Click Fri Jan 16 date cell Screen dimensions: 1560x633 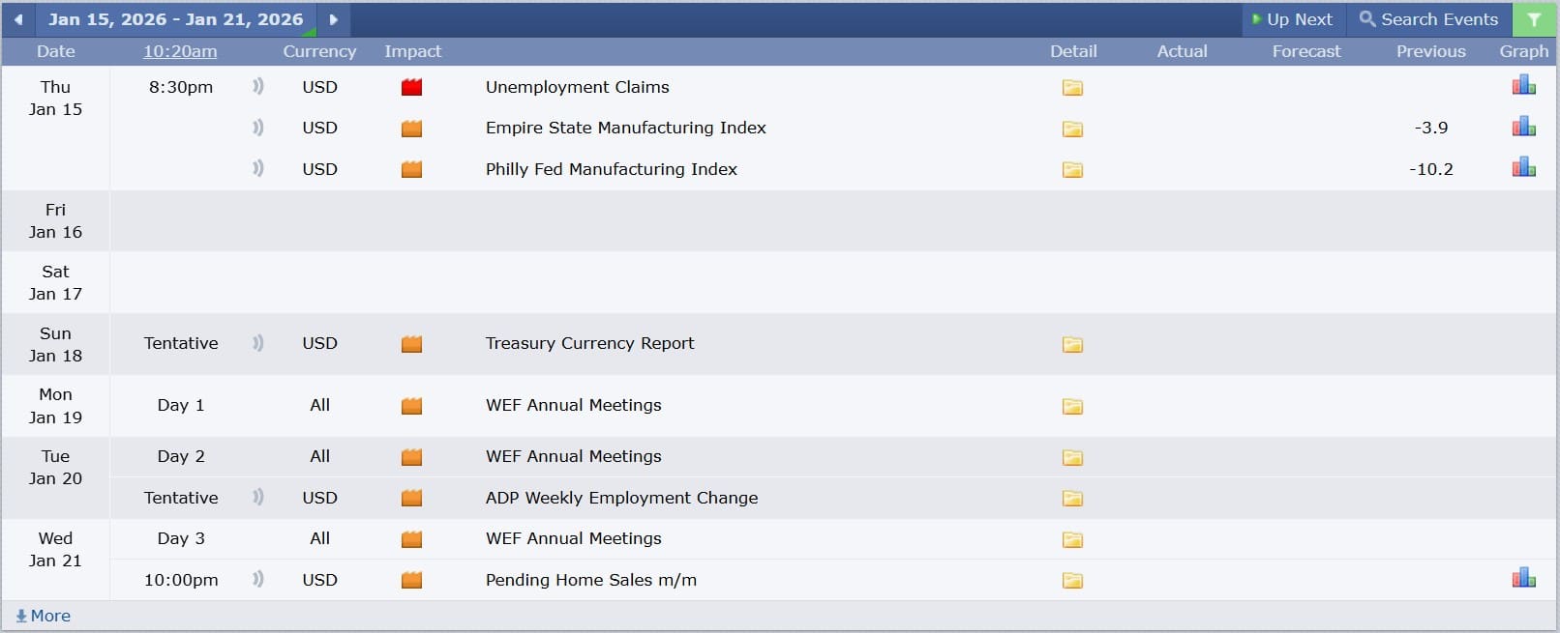[x=55, y=220]
